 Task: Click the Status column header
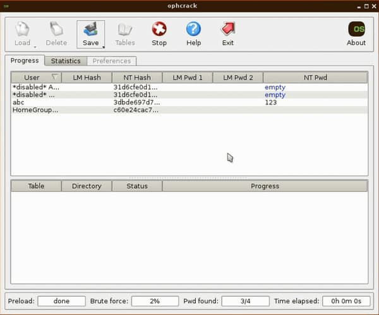pyautogui.click(x=136, y=186)
